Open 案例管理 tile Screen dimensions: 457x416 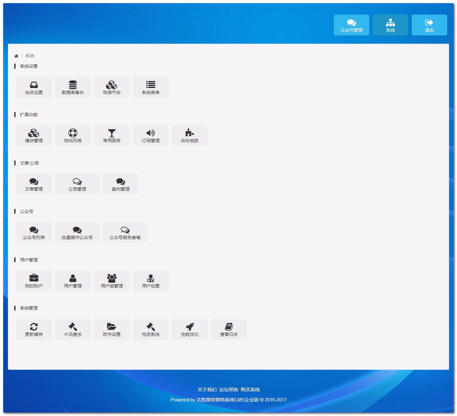pos(121,184)
